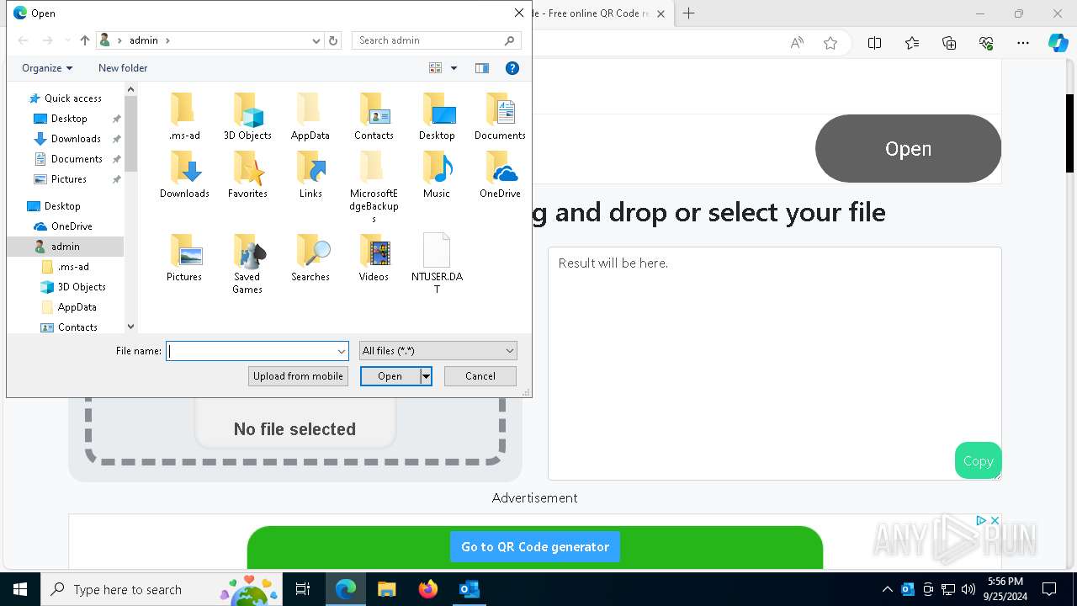Open Edge Collections icon
Image resolution: width=1077 pixels, height=606 pixels.
pos(949,43)
